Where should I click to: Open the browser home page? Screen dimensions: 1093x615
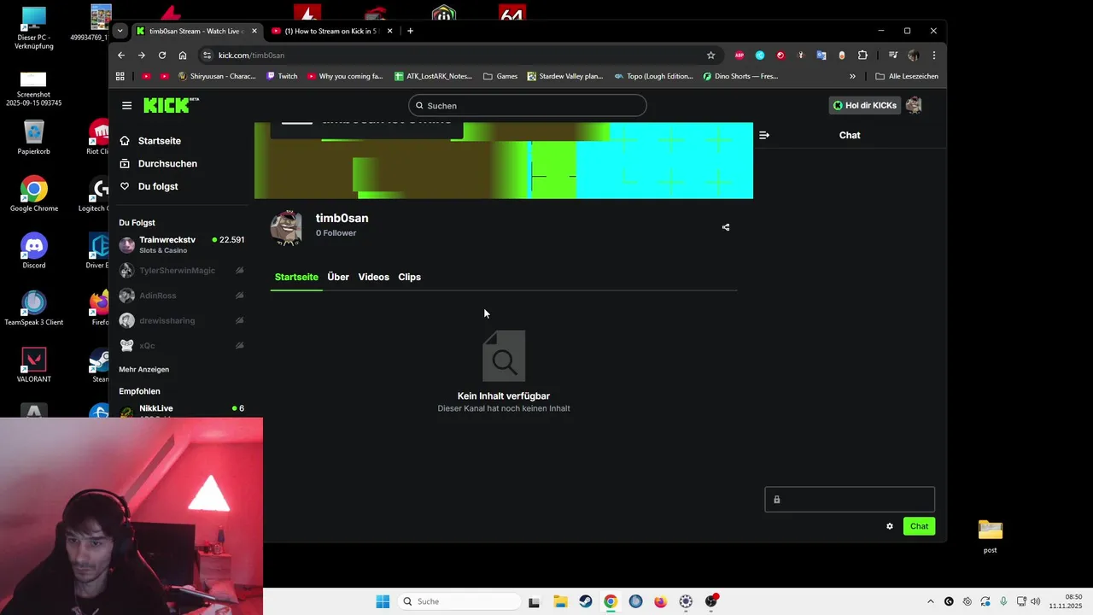click(x=183, y=56)
